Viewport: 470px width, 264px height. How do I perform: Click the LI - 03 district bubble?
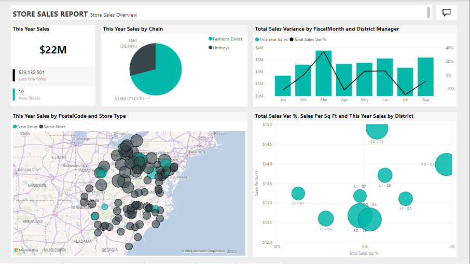click(384, 175)
